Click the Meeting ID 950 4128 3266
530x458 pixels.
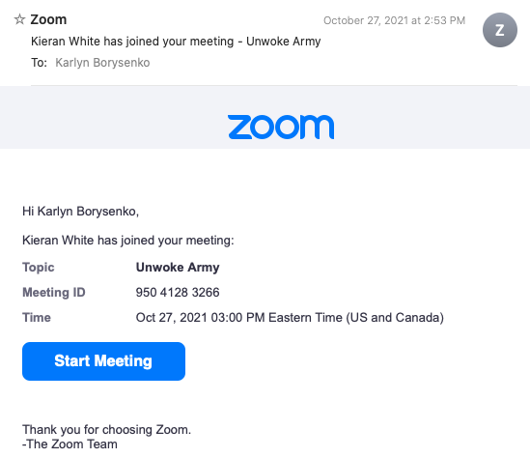pos(178,292)
